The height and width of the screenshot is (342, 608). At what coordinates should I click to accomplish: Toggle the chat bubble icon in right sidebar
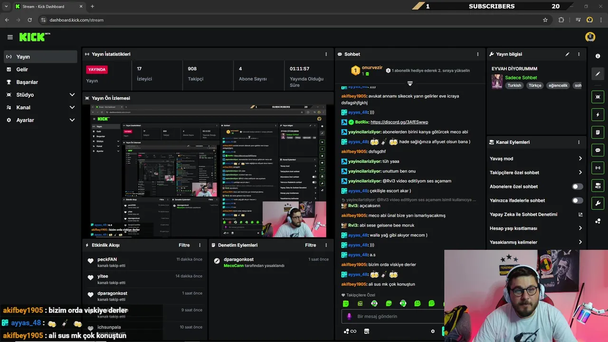598,150
